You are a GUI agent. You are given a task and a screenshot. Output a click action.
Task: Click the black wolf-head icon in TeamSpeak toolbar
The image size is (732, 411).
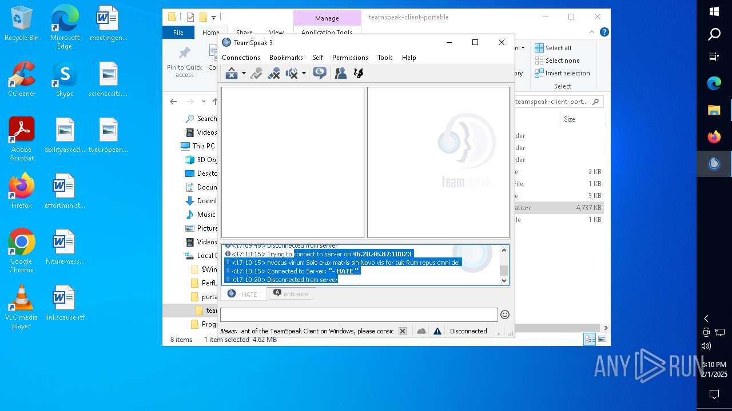click(359, 73)
